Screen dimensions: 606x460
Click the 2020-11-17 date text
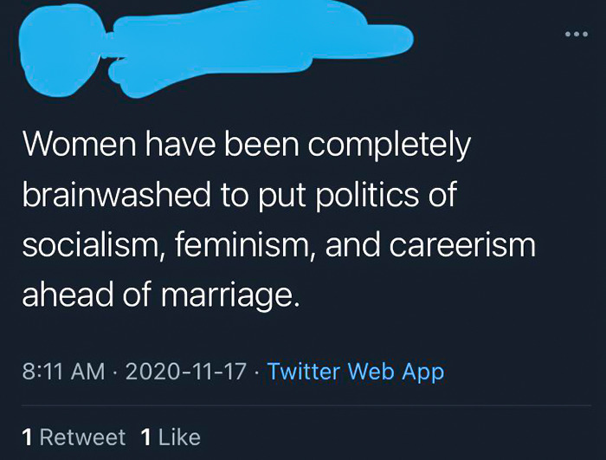pos(187,372)
